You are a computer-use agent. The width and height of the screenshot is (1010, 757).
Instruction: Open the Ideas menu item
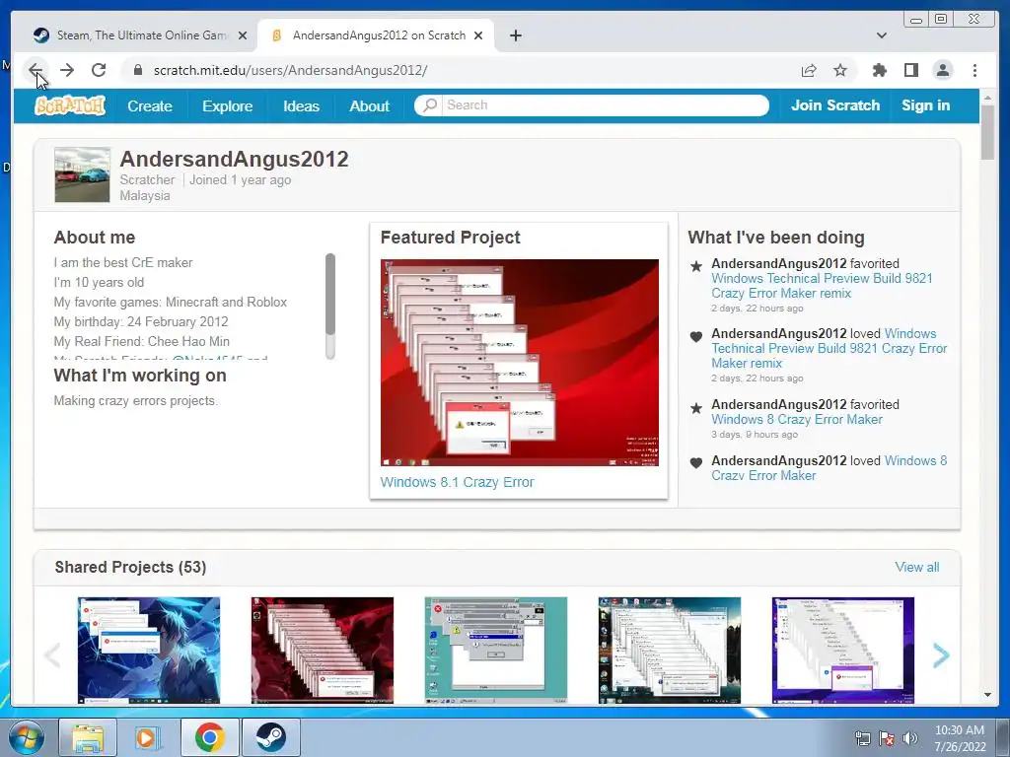click(301, 106)
